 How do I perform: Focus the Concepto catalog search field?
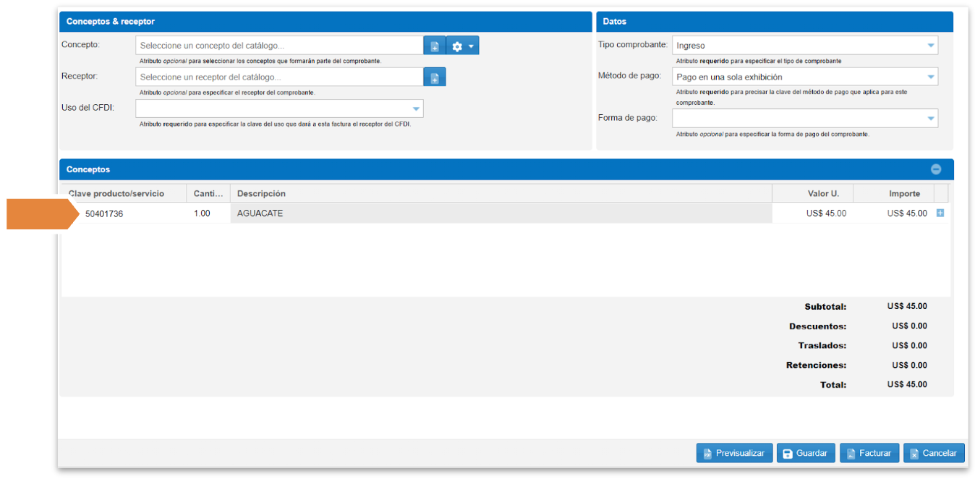[279, 46]
